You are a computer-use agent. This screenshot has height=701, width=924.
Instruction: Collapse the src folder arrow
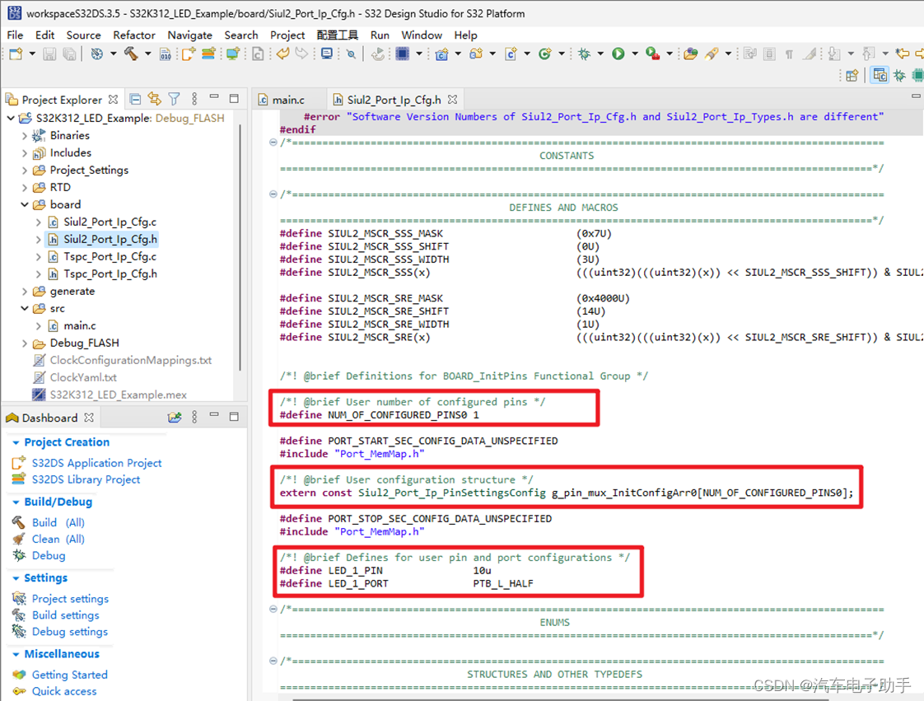pos(24,308)
